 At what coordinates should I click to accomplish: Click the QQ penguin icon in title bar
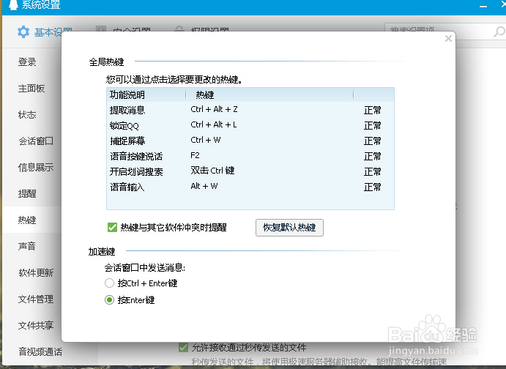pos(13,4)
